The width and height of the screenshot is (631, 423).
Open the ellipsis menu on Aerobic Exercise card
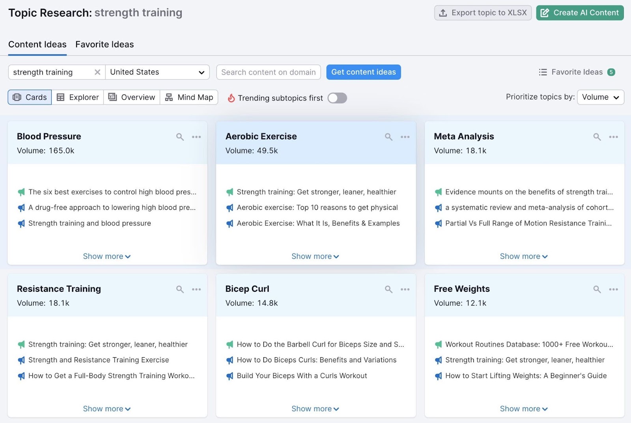[x=405, y=137]
